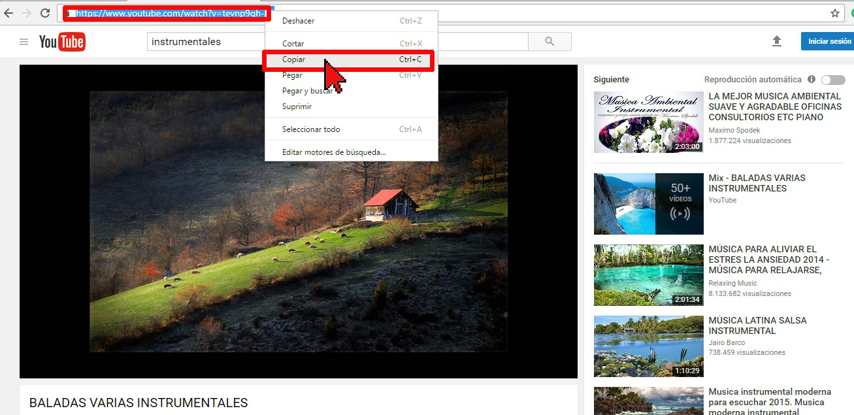854x415 pixels.
Task: Choose Cortar from the context menu
Action: click(352, 44)
